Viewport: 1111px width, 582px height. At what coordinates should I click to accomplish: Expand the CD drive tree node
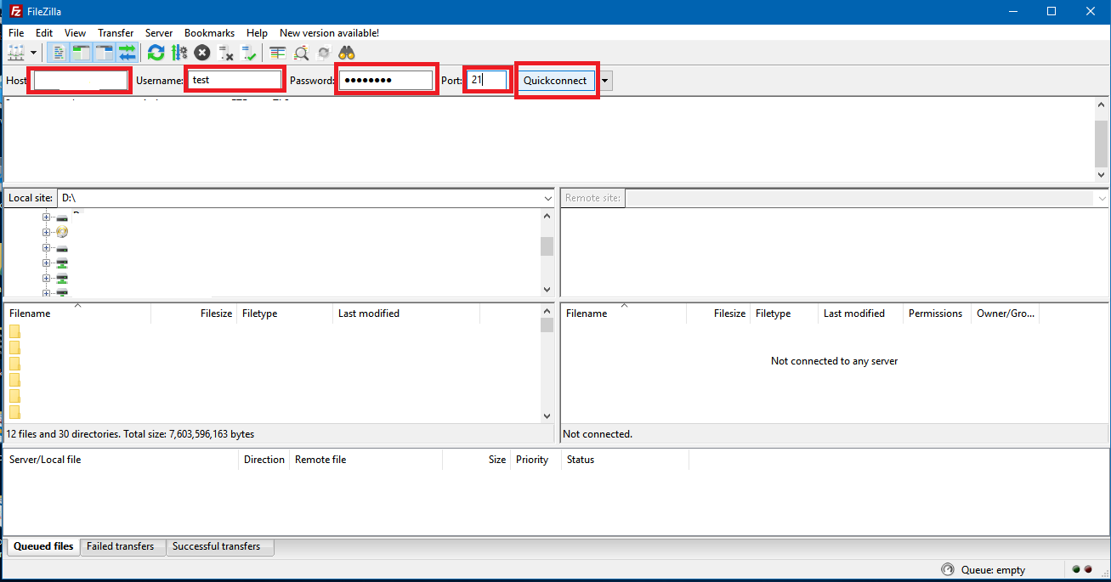pyautogui.click(x=47, y=232)
